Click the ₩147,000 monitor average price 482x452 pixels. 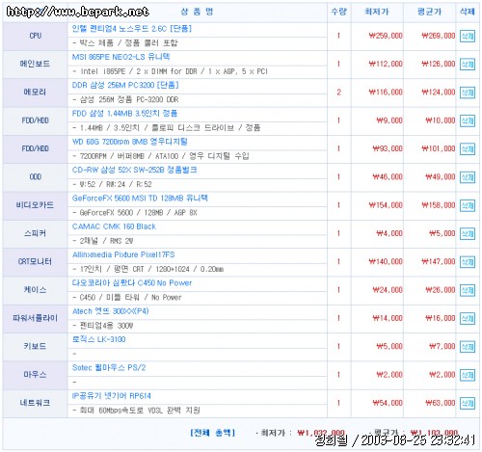point(439,262)
